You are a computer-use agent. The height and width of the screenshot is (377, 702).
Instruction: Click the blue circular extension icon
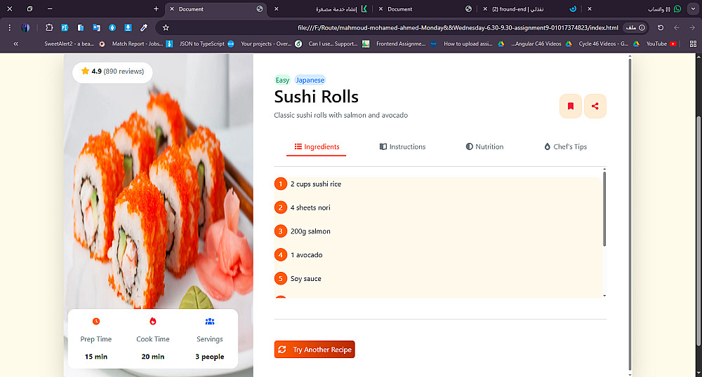pos(112,28)
